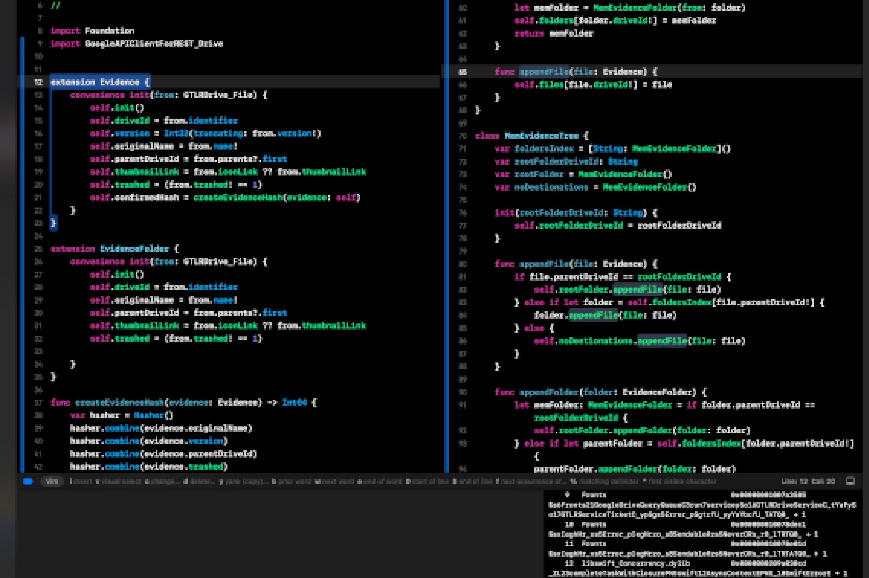Image resolution: width=869 pixels, height=578 pixels.
Task: Click line number 12 gutter to add breakpoint
Action: tap(38, 82)
